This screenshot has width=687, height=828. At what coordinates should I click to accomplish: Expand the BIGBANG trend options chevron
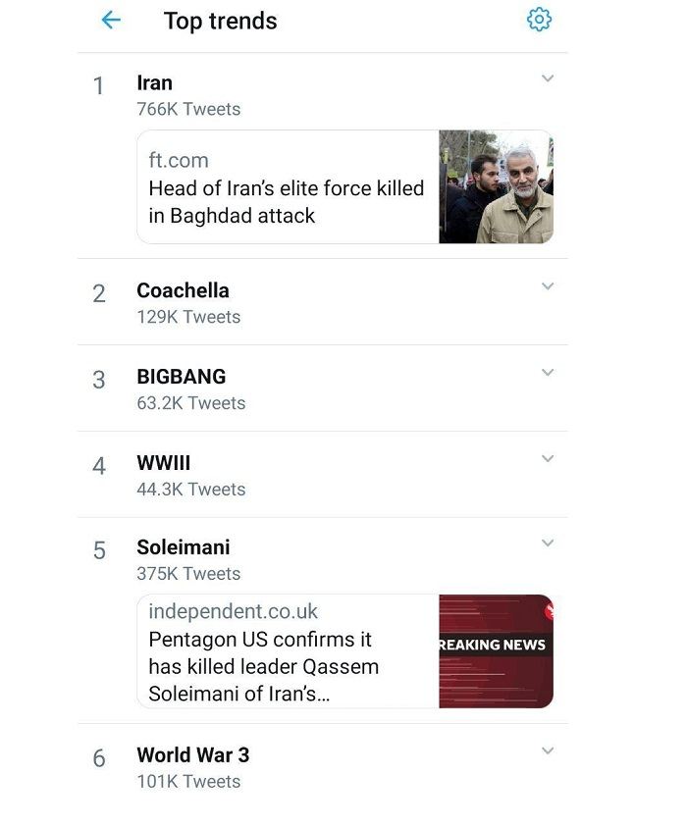[x=549, y=373]
